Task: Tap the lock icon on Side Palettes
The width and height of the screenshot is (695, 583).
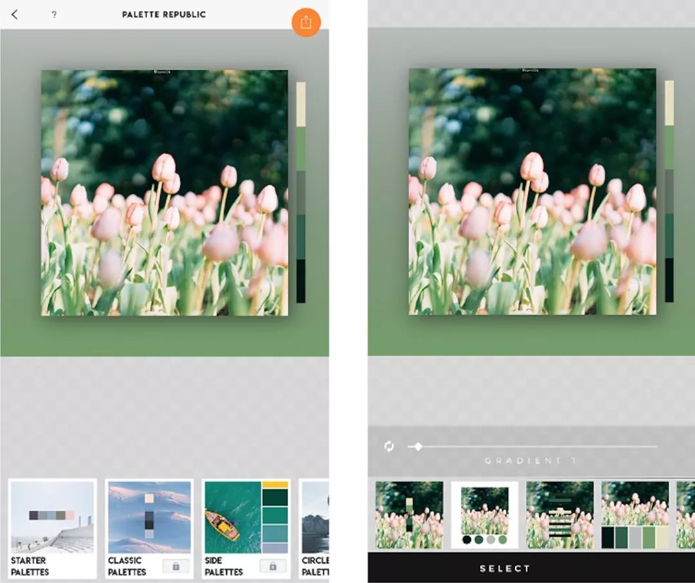Action: 272,566
